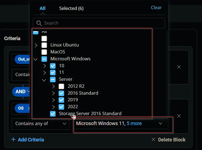Click Add Criteria
This screenshot has height=150, width=202.
[28, 139]
